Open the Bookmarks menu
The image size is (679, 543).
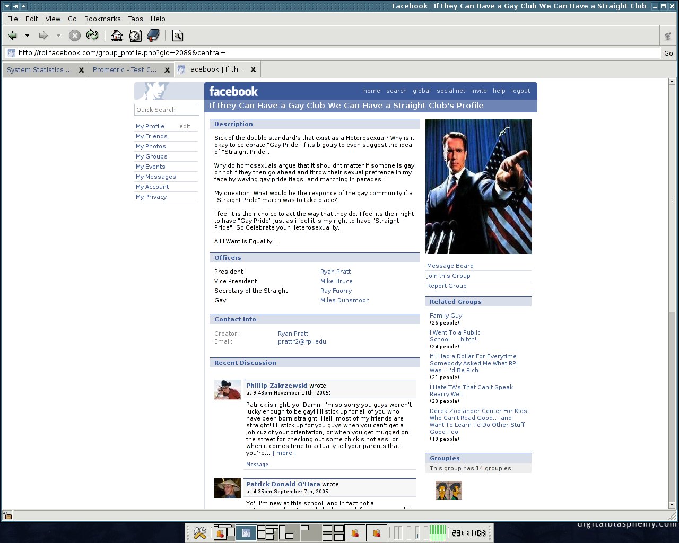pos(102,19)
